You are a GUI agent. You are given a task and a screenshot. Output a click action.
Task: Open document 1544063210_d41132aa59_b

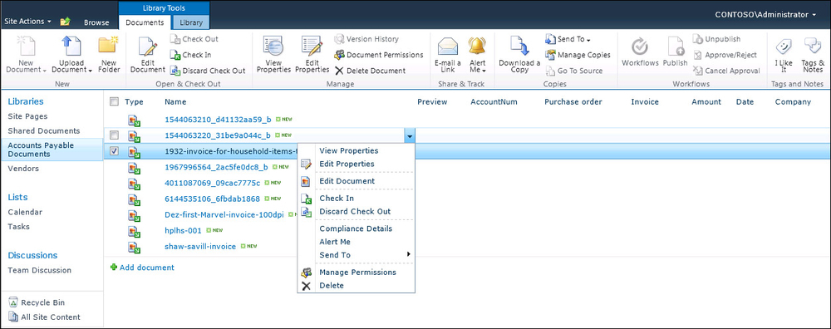218,120
